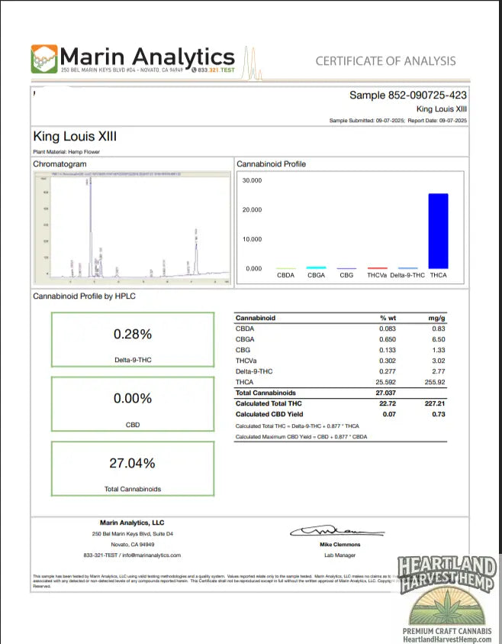Click the 'Cannabinoid' table column header
This screenshot has width=502, height=644.
(256, 318)
